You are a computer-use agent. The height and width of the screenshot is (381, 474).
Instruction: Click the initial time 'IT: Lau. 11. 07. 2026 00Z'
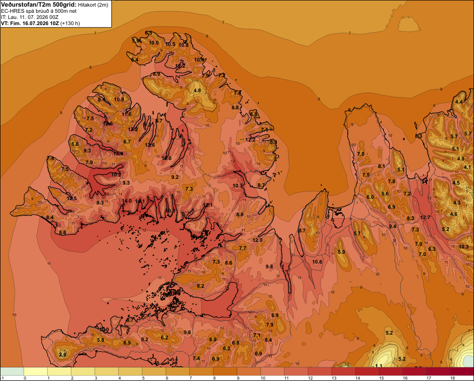pyautogui.click(x=29, y=17)
